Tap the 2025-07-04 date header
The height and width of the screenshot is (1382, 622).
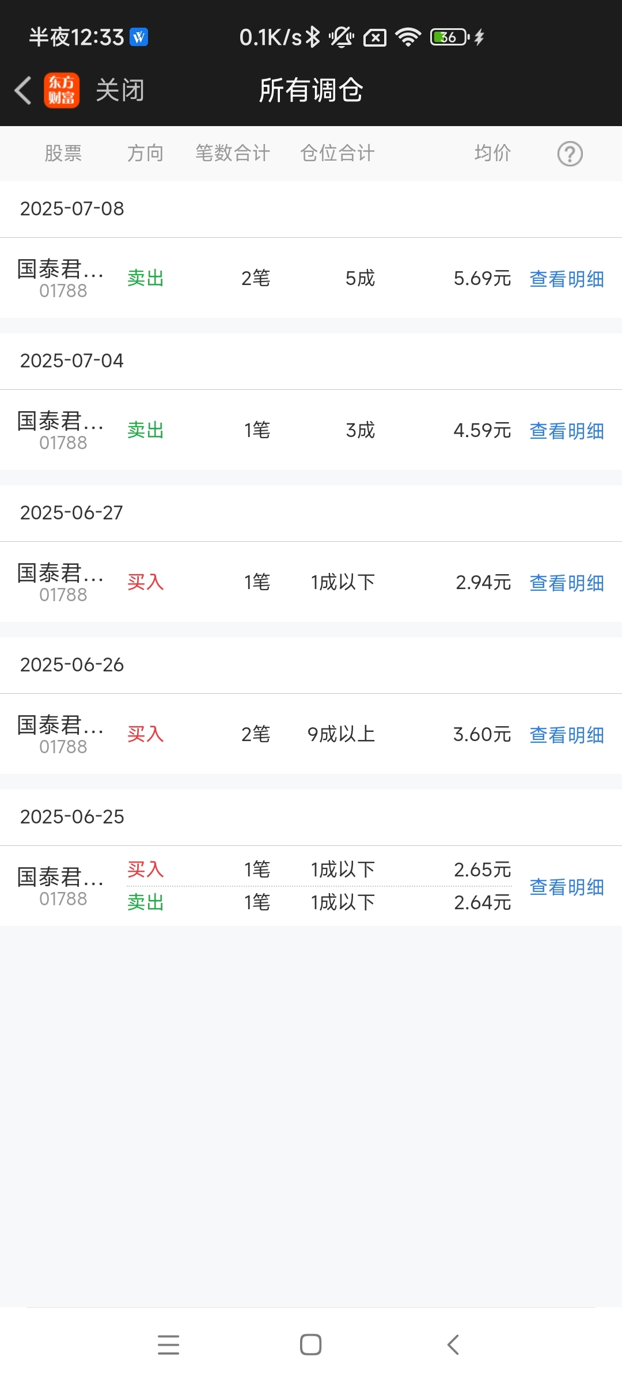point(72,360)
